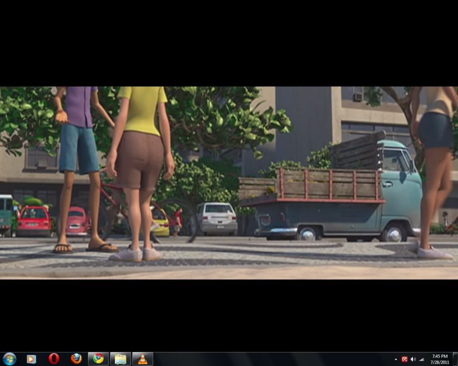The width and height of the screenshot is (458, 366).
Task: Open the volume speaker control
Action: [413, 359]
